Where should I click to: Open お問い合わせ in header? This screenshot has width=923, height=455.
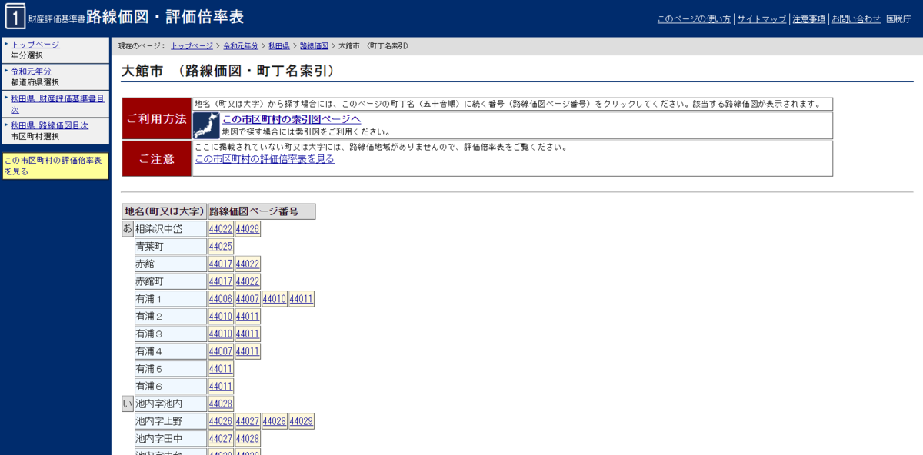click(856, 19)
